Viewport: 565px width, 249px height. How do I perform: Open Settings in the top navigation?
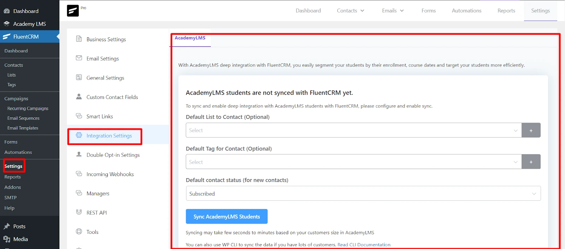point(540,11)
